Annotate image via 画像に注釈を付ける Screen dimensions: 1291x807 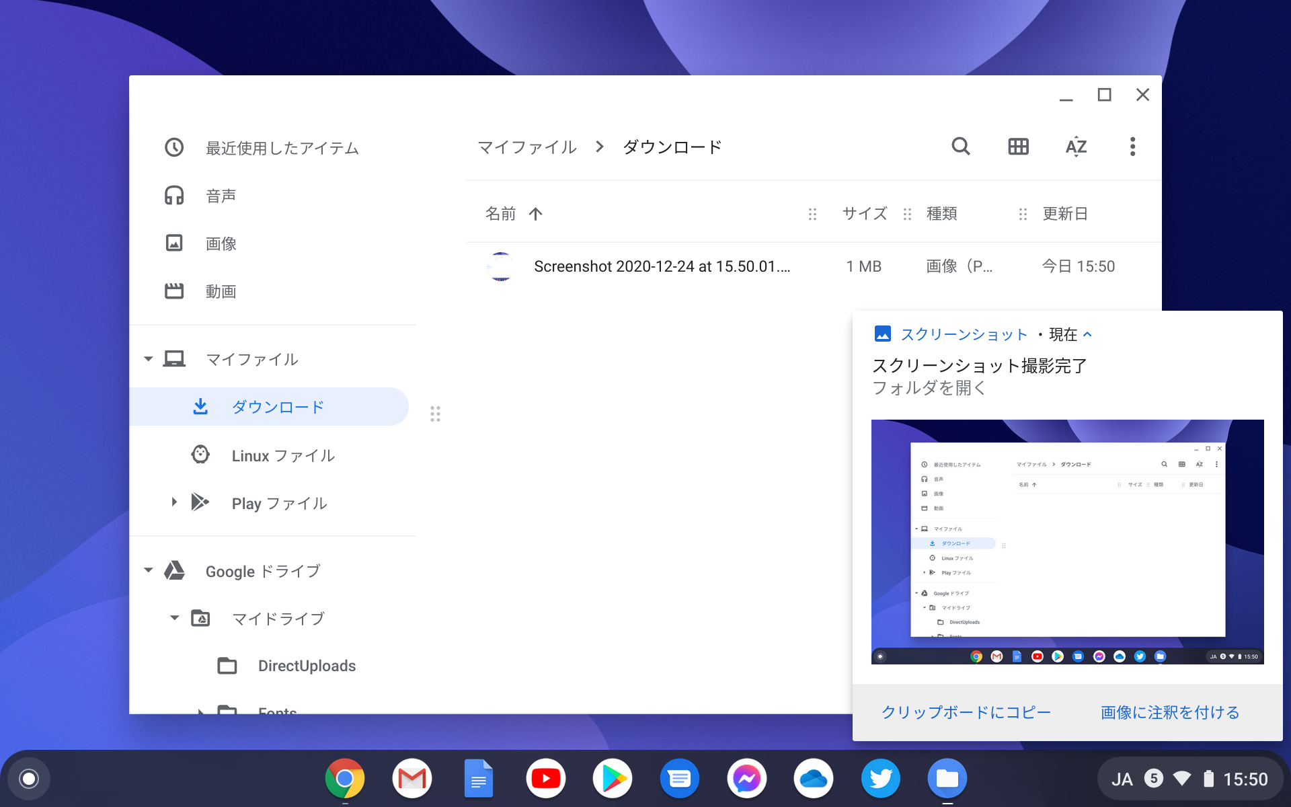click(x=1170, y=712)
